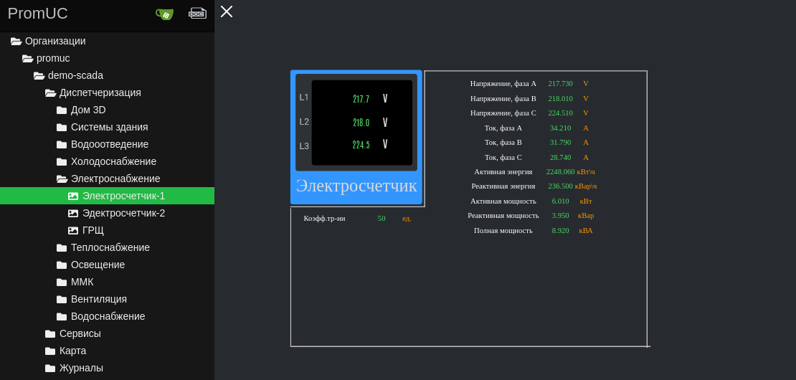Click the PromUC application title

38,14
